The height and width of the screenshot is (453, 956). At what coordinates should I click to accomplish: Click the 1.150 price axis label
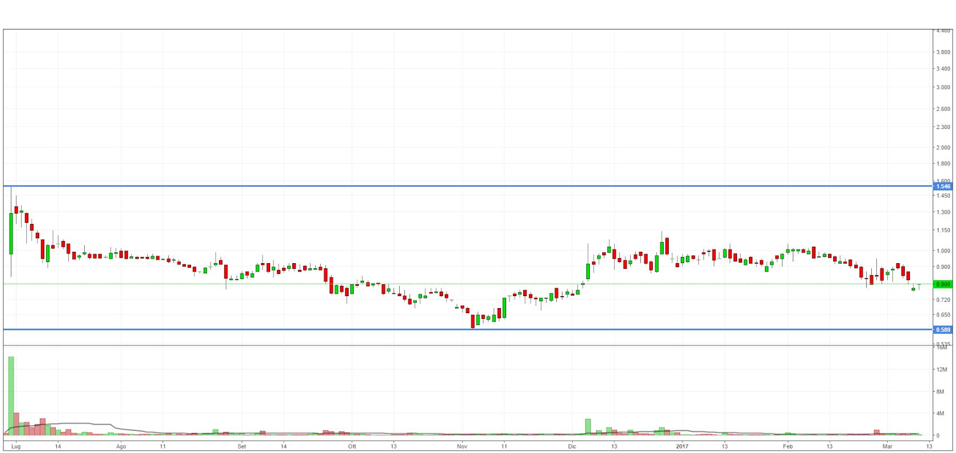[x=943, y=231]
